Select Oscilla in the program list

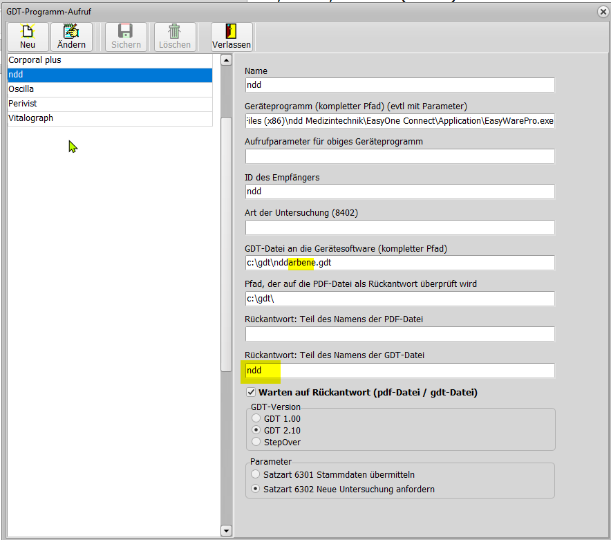109,89
